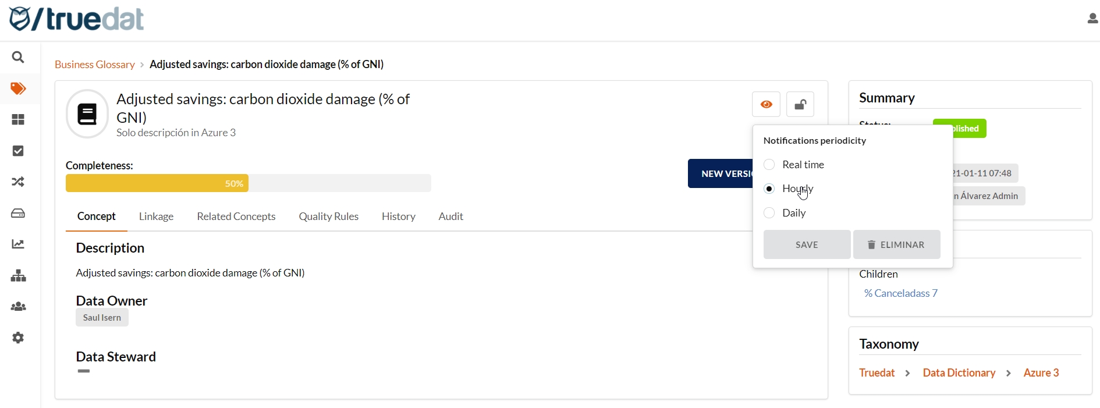
Task: Click the orange tags glossary icon
Action: click(x=18, y=88)
